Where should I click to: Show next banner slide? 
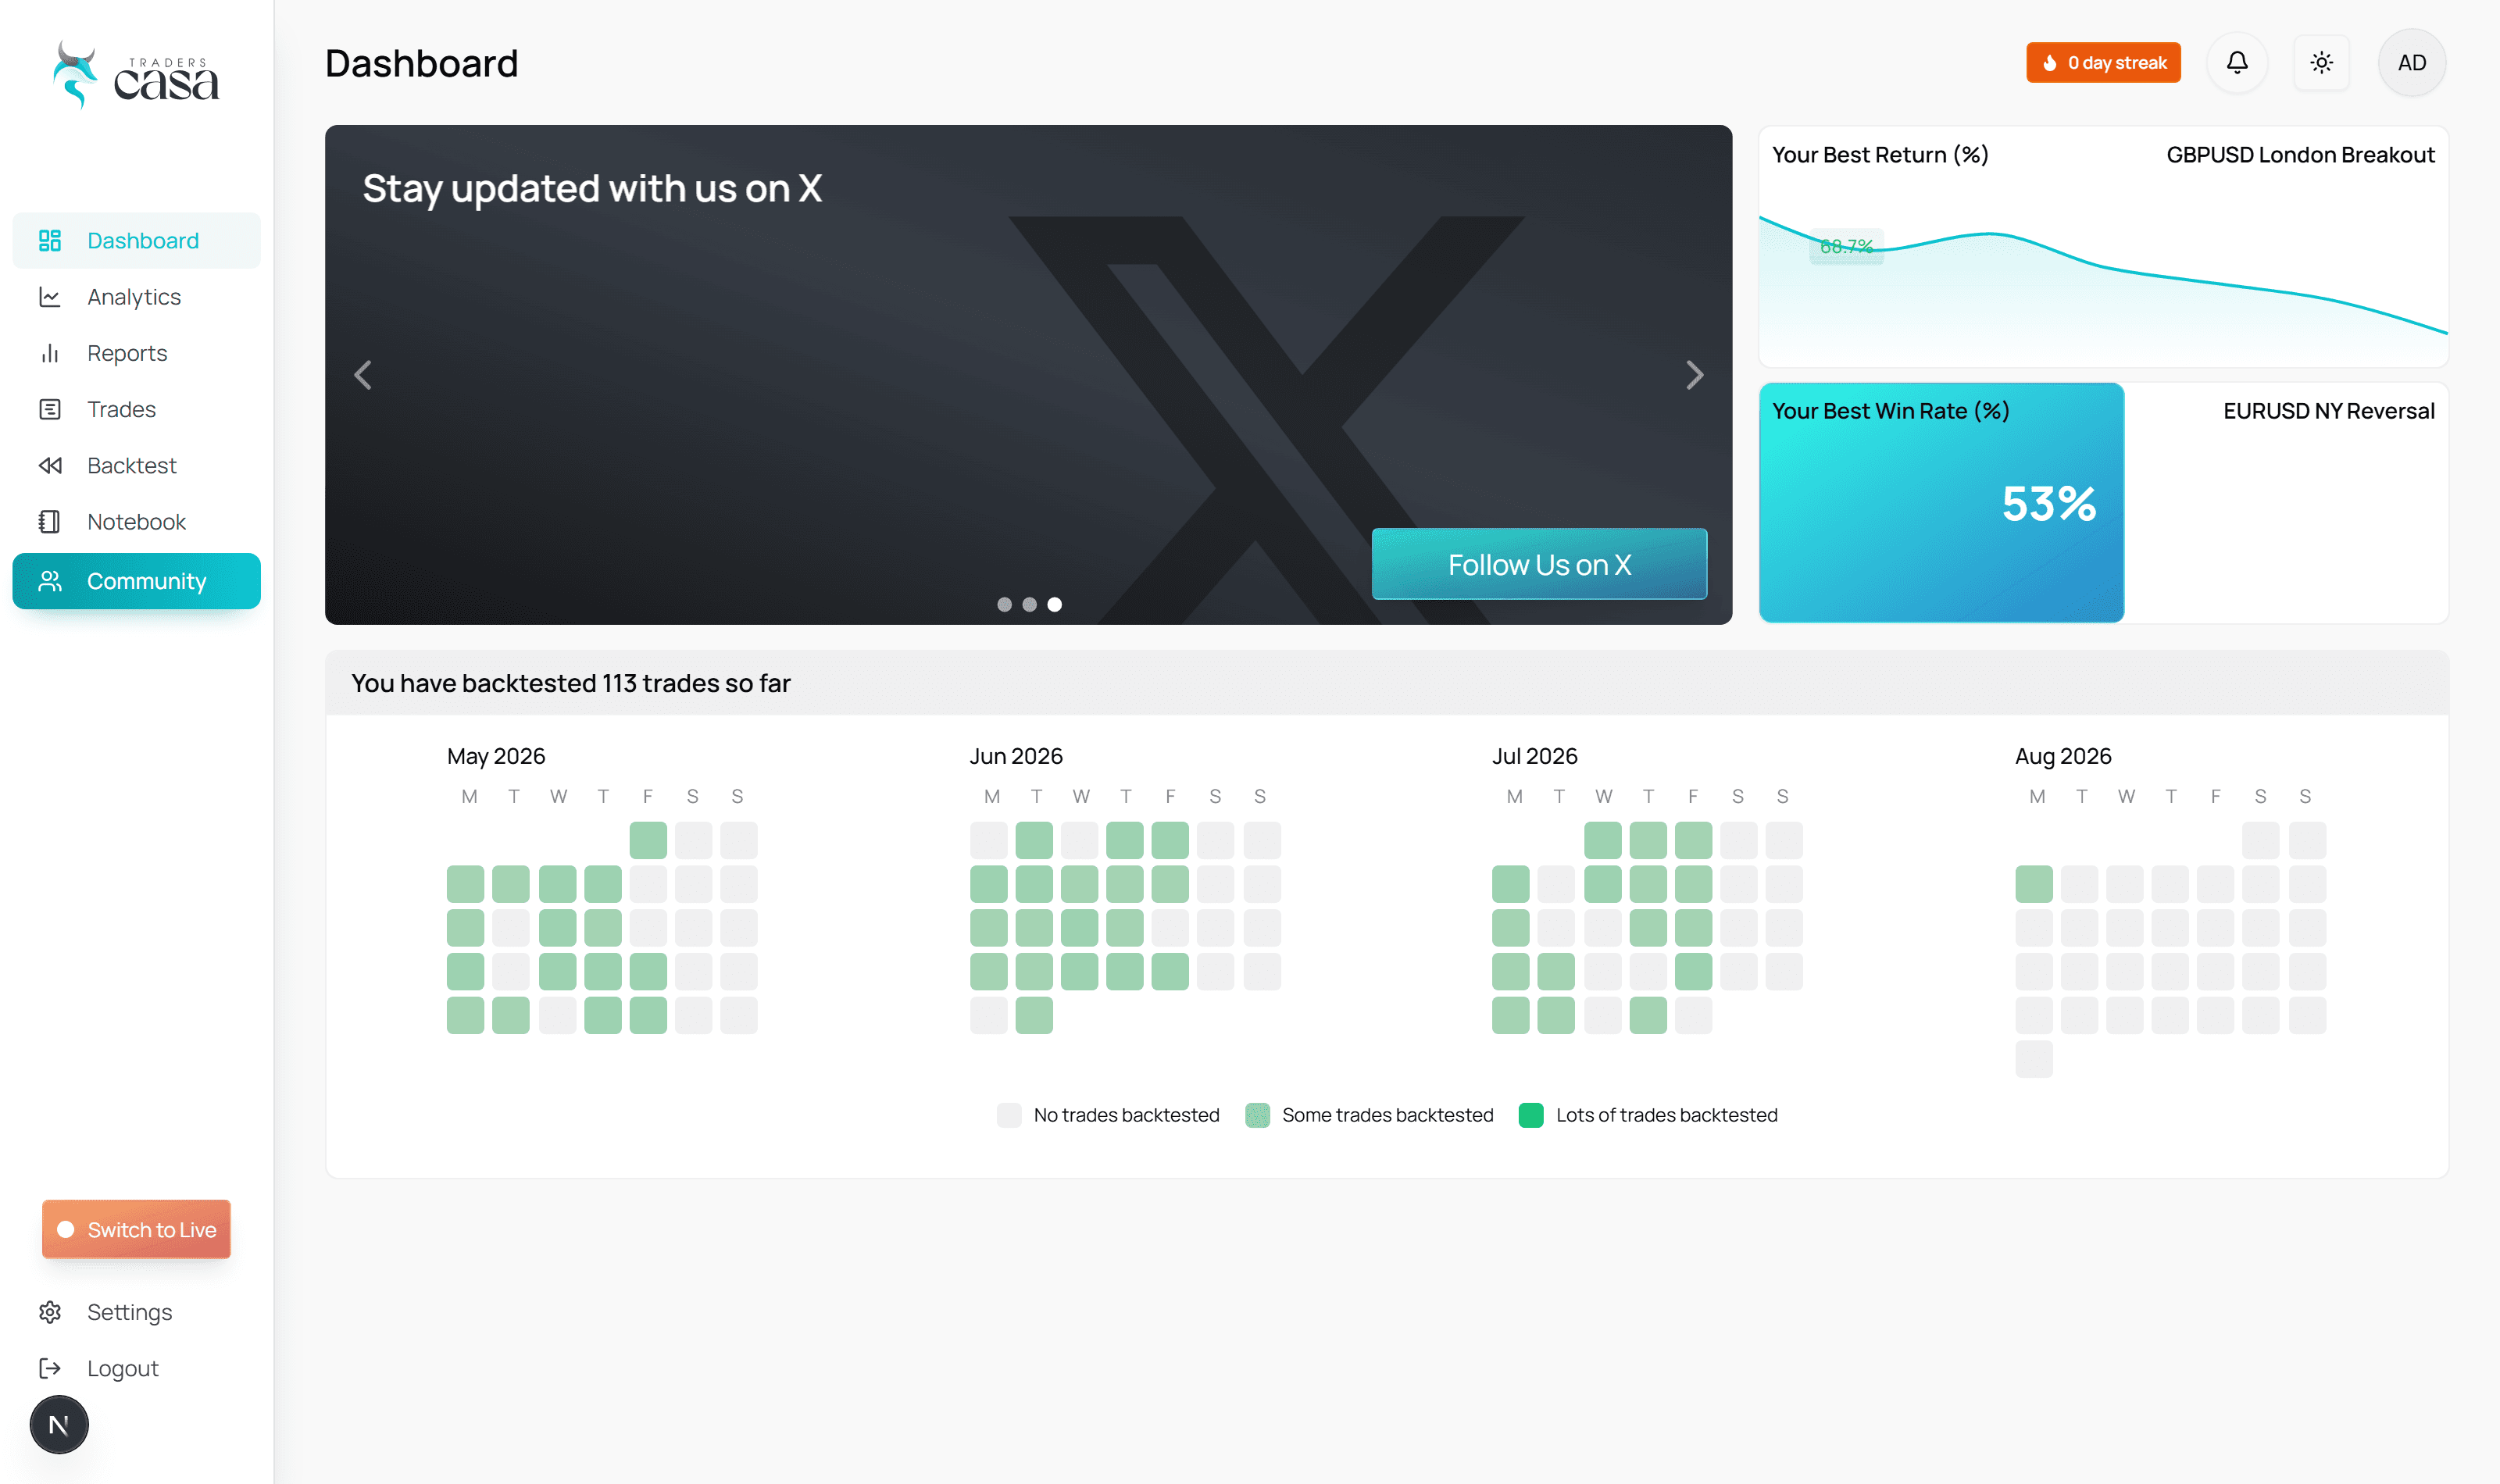click(x=1694, y=375)
